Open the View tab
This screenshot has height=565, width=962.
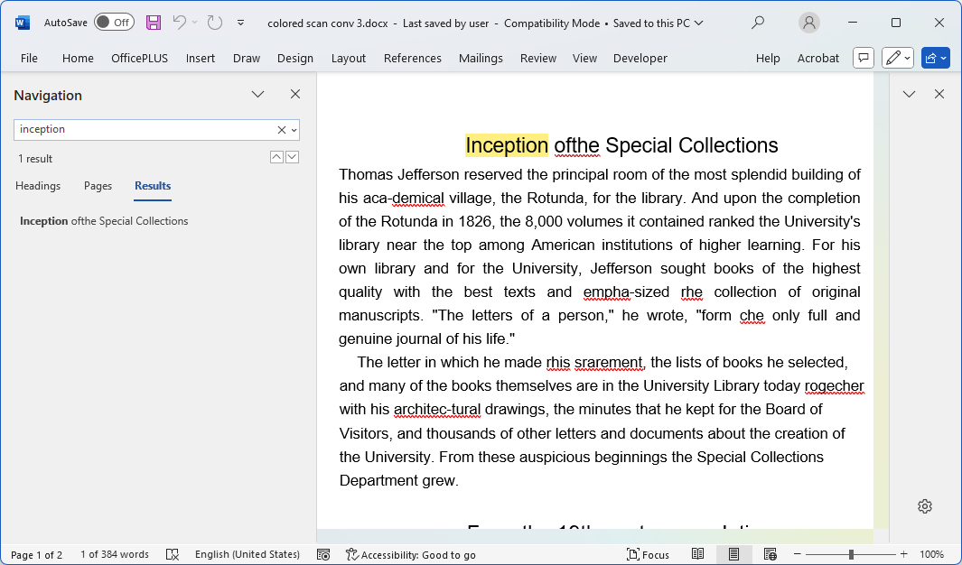point(584,59)
